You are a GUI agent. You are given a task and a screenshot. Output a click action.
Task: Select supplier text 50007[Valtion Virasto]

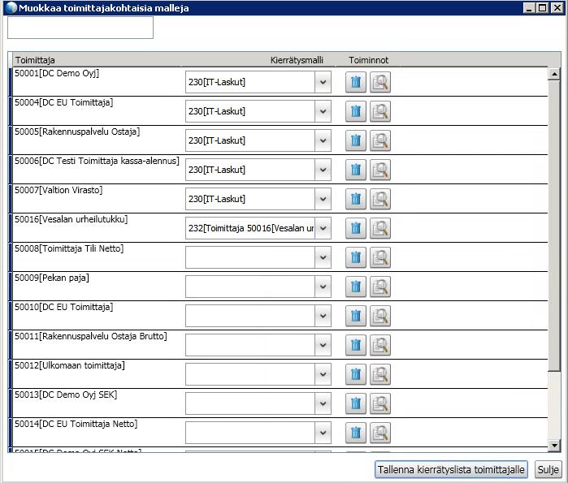point(59,190)
